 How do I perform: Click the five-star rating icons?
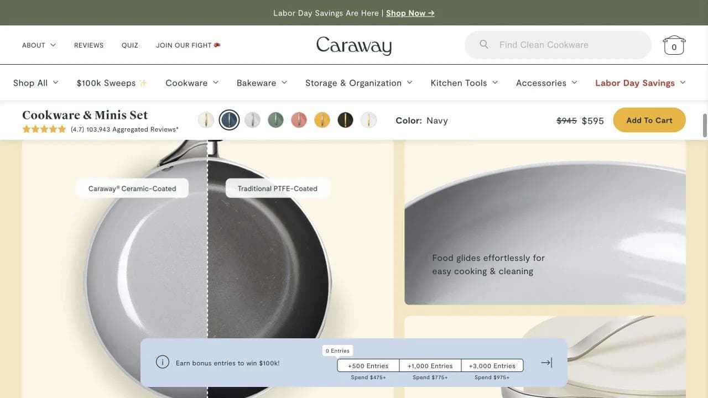[x=44, y=129]
